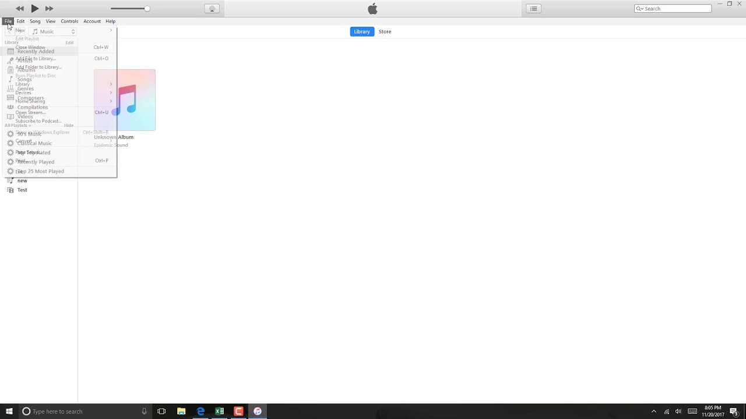
Task: Open the touch keyboard tray icon
Action: click(x=692, y=411)
